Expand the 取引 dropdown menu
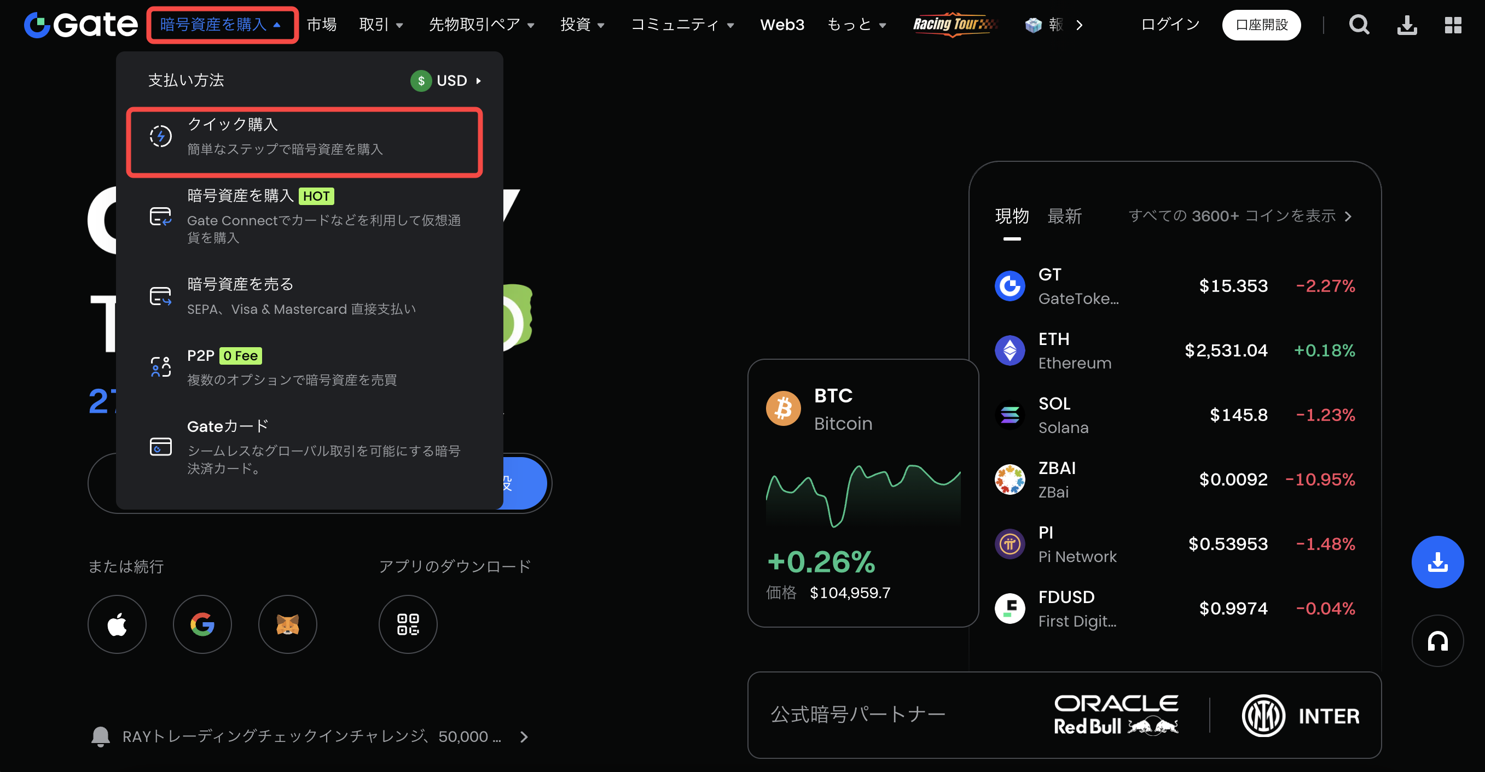 pos(381,25)
